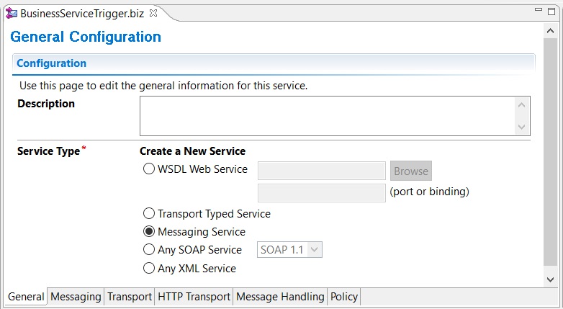Click Description box scroll up arrow
Image resolution: width=563 pixels, height=309 pixels.
[522, 105]
